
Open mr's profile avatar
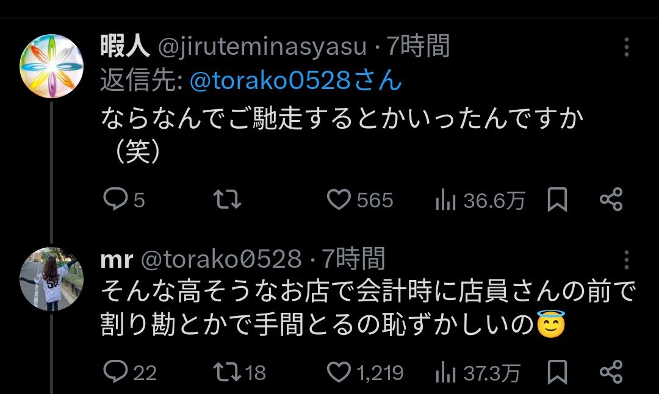pos(51,279)
